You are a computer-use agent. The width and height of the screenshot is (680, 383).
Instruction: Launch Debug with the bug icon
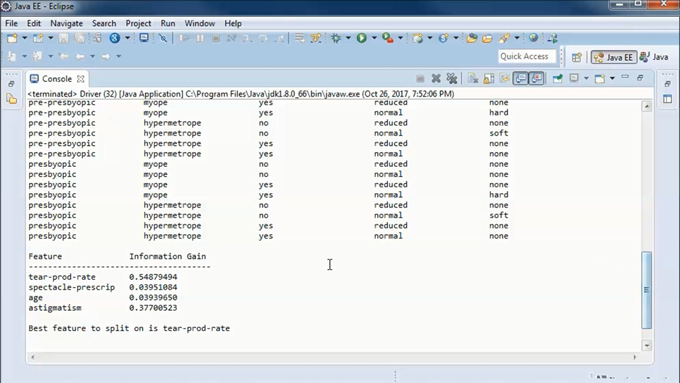336,38
